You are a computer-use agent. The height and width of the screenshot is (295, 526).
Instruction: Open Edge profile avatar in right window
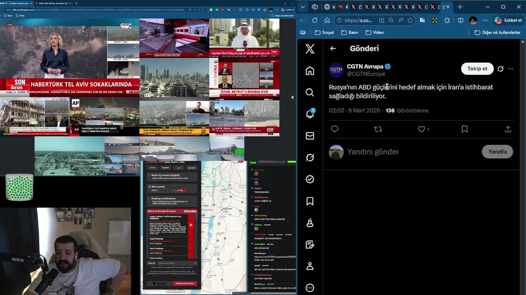473,20
